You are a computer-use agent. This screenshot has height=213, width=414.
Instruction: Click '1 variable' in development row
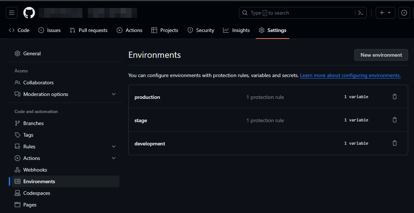tap(356, 143)
